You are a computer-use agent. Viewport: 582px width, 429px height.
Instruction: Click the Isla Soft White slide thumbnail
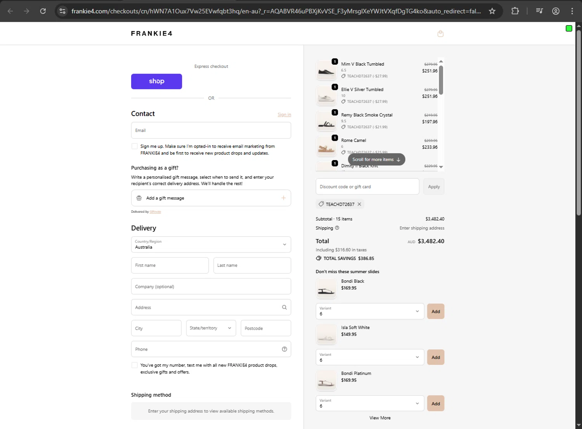(326, 334)
